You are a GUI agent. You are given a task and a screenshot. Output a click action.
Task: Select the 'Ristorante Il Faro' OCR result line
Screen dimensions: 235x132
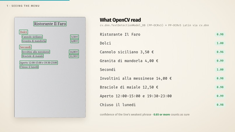tap(120, 34)
